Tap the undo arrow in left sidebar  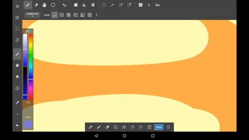(17, 125)
